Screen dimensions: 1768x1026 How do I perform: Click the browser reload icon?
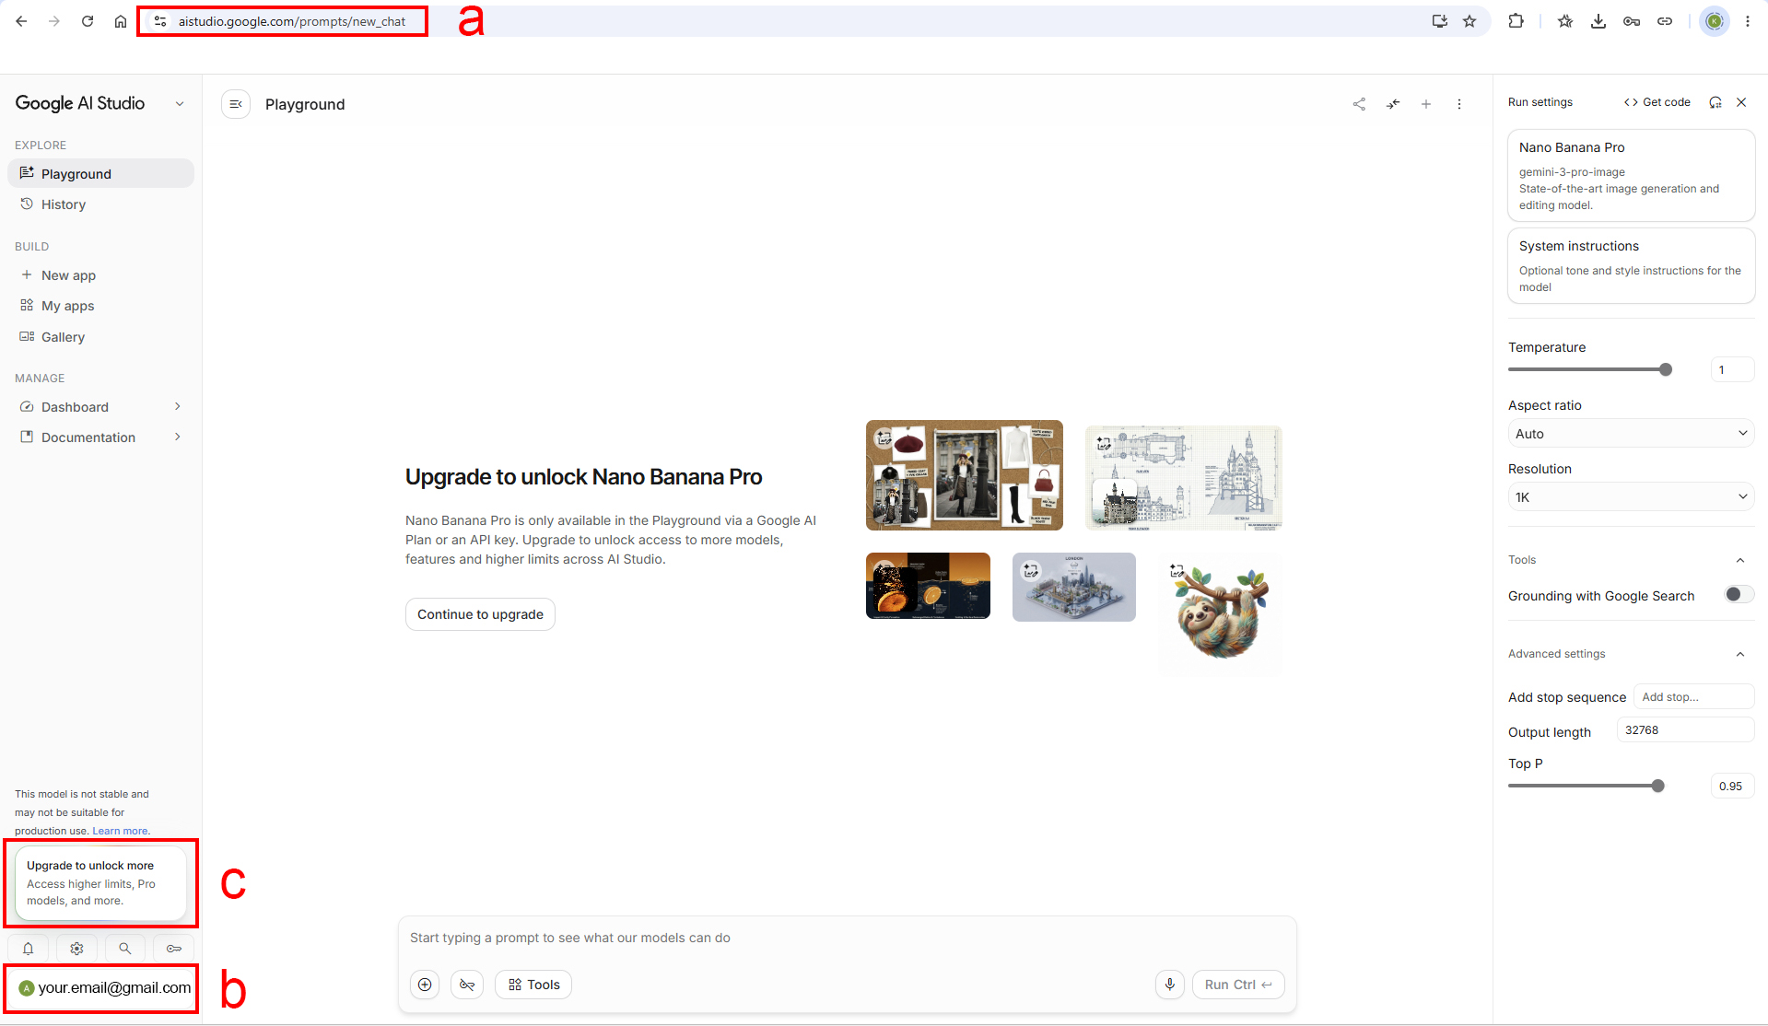[88, 21]
